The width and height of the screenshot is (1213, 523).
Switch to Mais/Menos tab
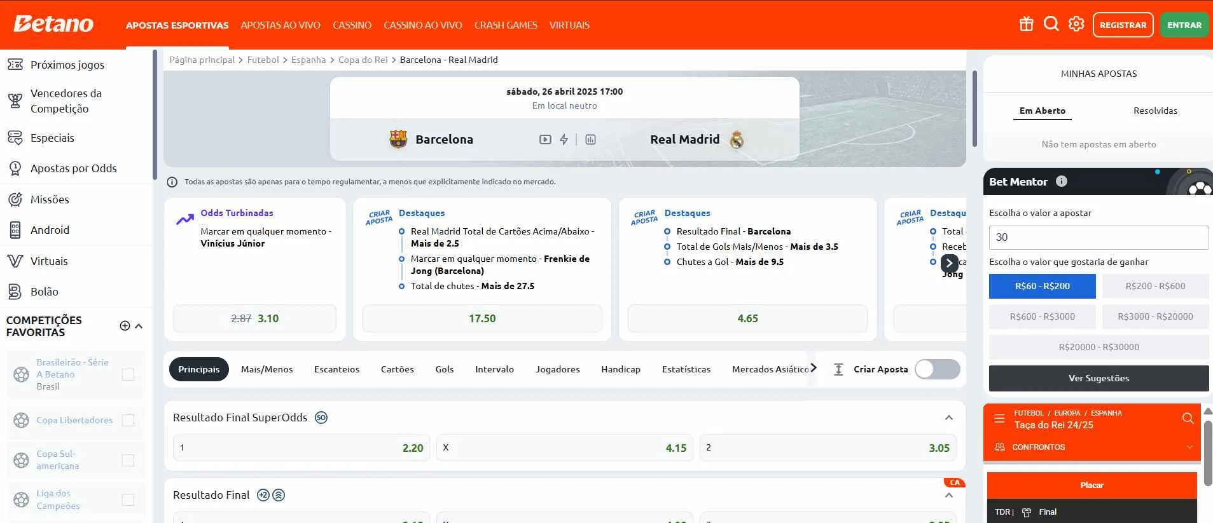pos(267,369)
